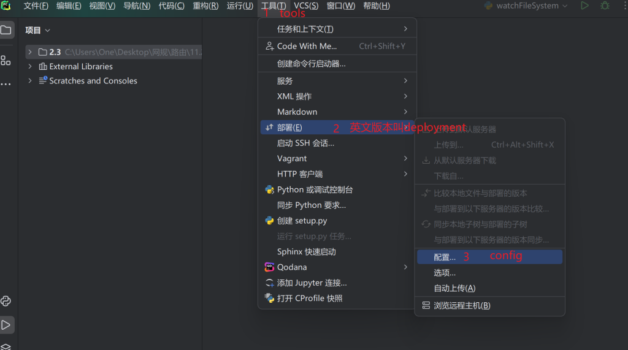Click the Project folder icon in left sidebar
The width and height of the screenshot is (628, 350).
click(x=6, y=30)
